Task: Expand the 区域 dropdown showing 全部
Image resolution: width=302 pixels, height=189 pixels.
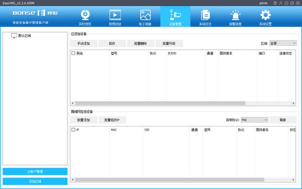Action: [283, 43]
